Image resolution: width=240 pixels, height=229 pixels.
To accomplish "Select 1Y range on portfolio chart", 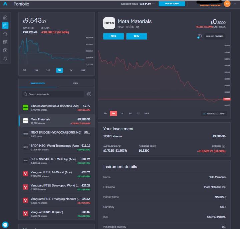I will [x=71, y=70].
